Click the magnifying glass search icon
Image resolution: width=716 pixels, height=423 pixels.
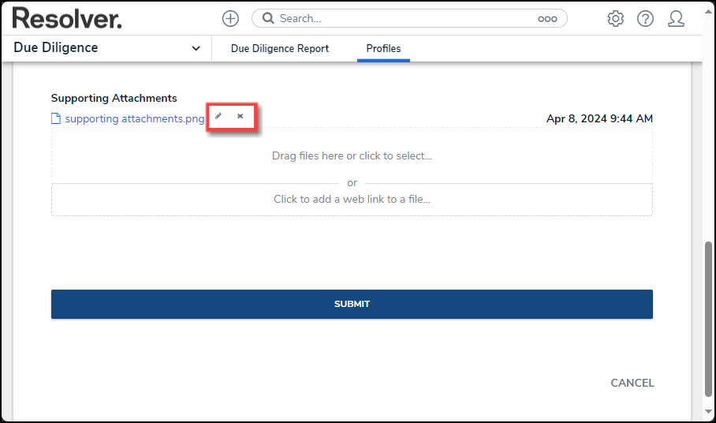tap(268, 18)
